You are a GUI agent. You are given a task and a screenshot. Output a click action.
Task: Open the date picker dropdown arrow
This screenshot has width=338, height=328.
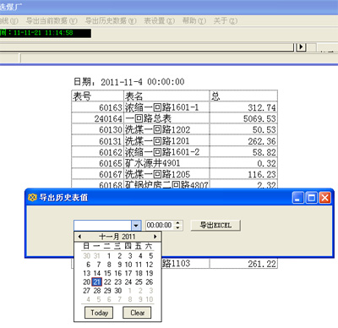coord(136,226)
